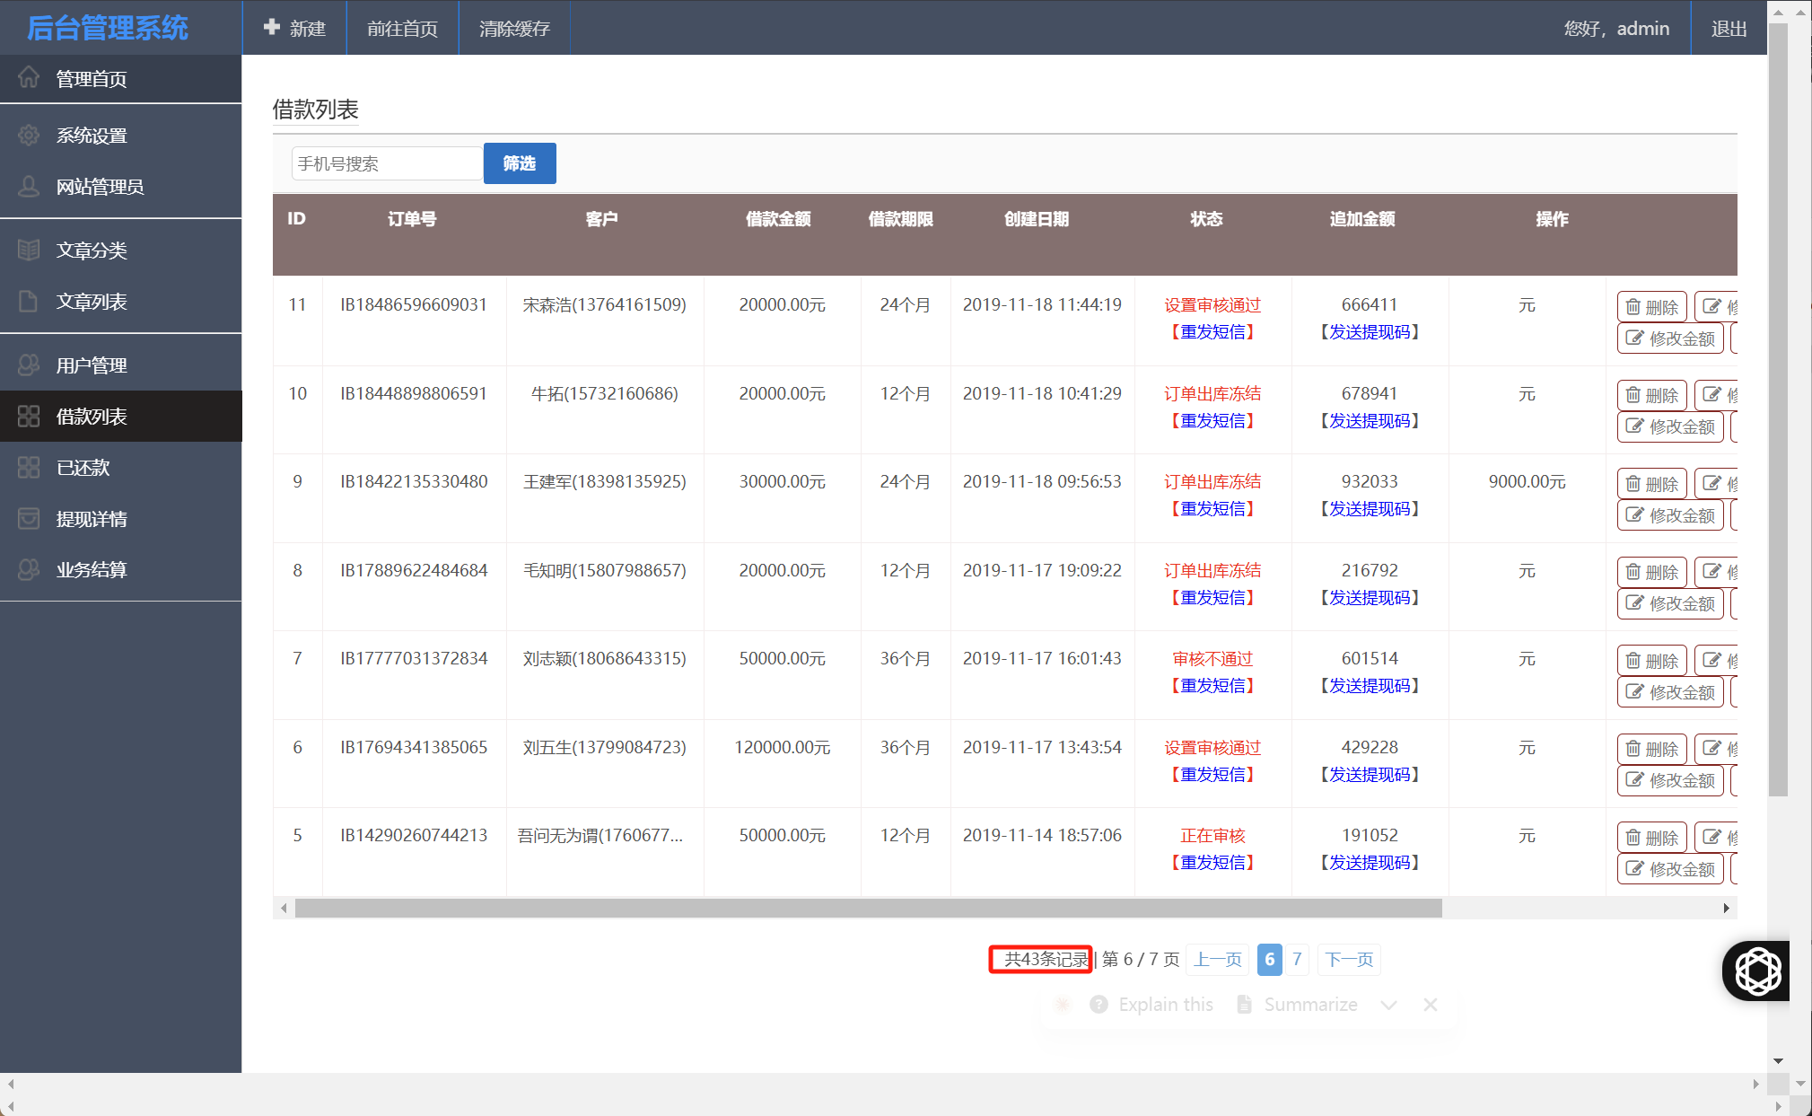Click the page vertical scrollbar thumb
This screenshot has height=1116, width=1812.
tap(1777, 409)
